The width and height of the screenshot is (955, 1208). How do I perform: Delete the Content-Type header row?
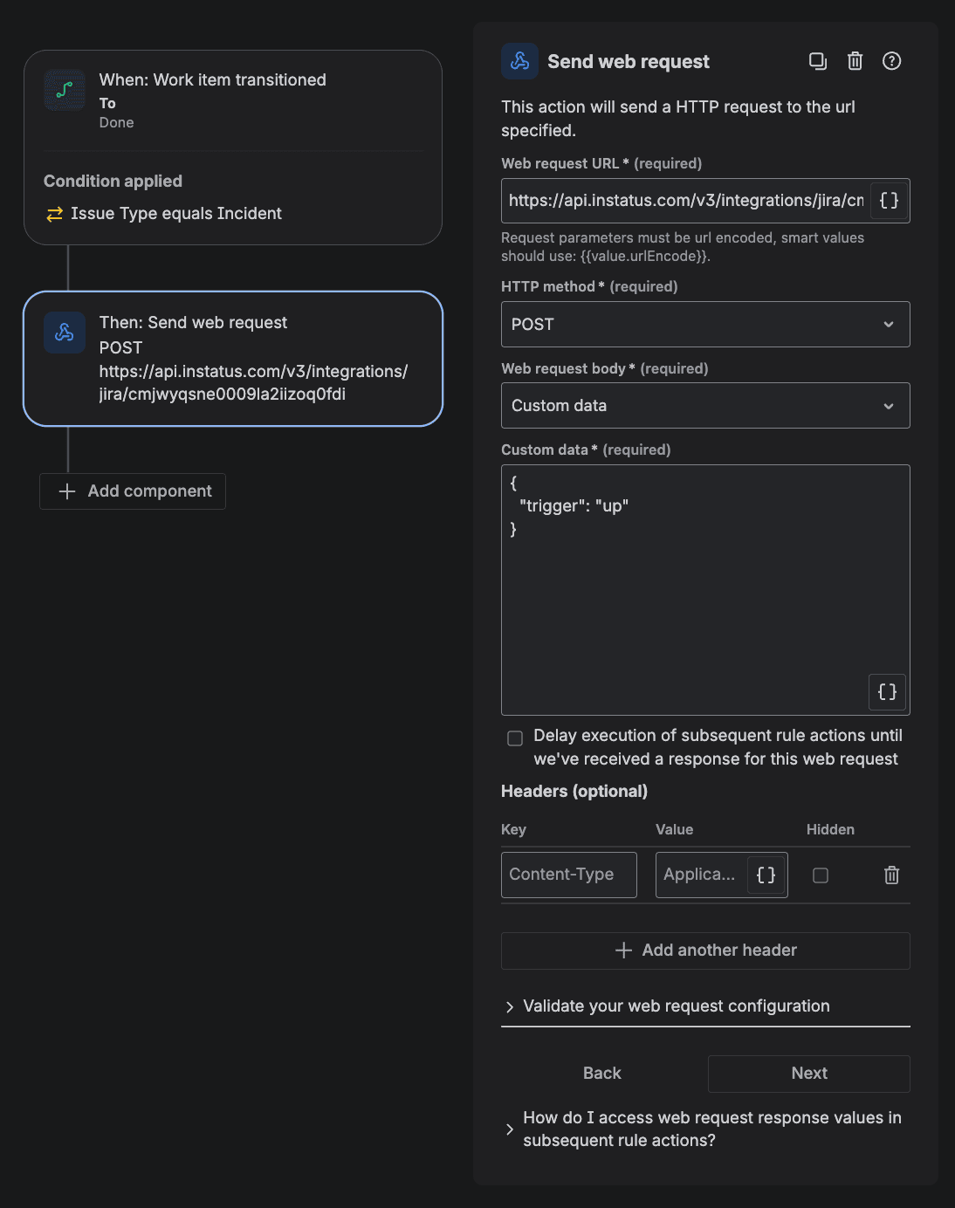click(891, 875)
